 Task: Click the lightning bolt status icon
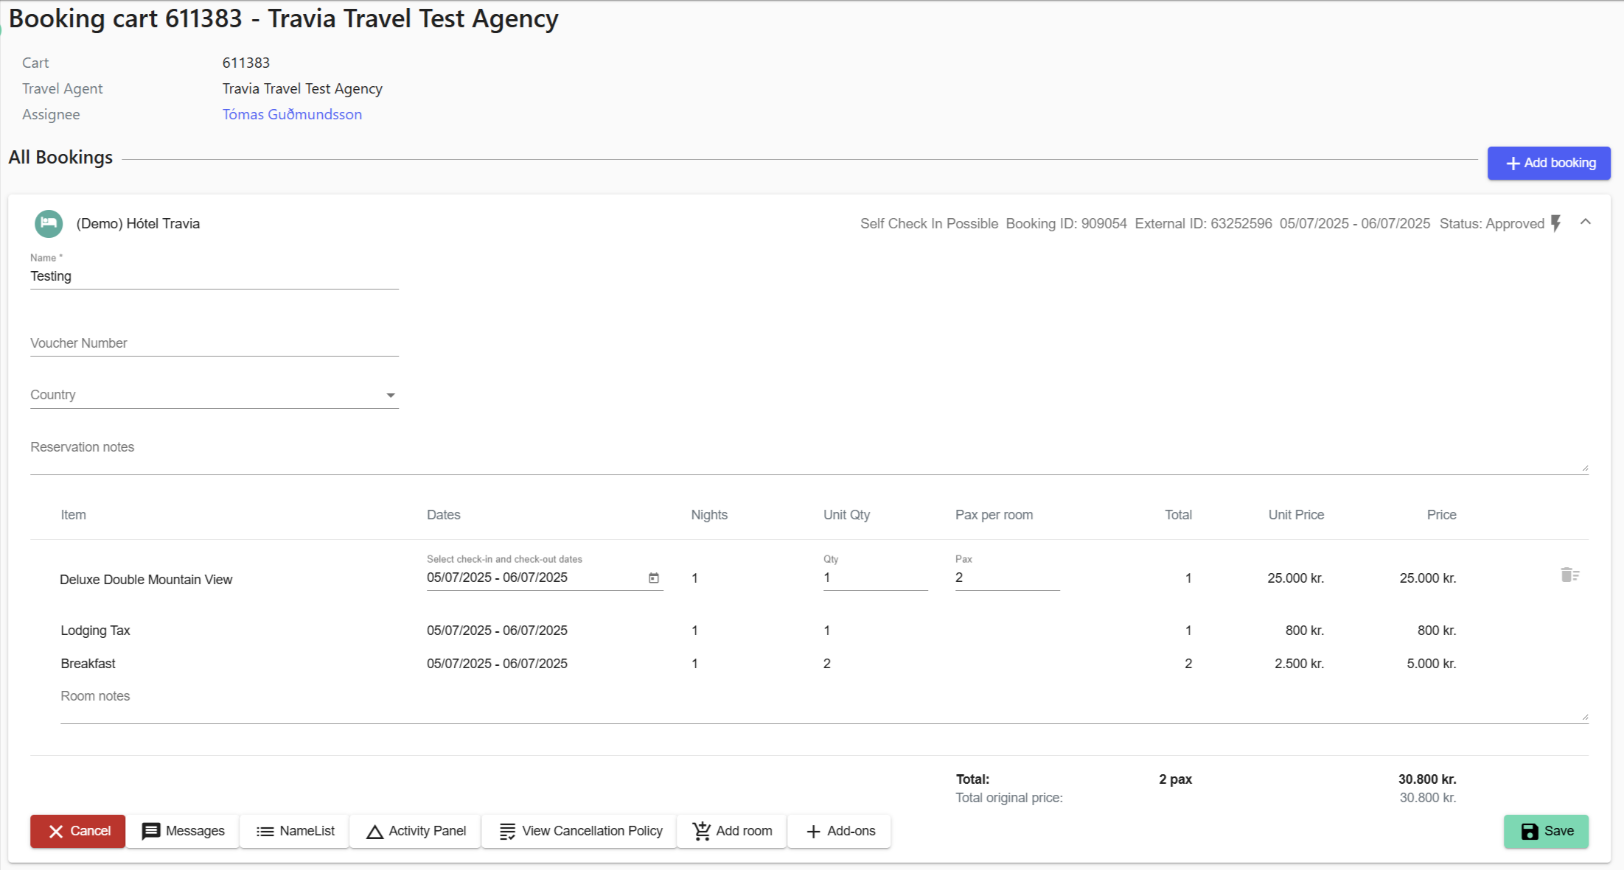coord(1555,224)
